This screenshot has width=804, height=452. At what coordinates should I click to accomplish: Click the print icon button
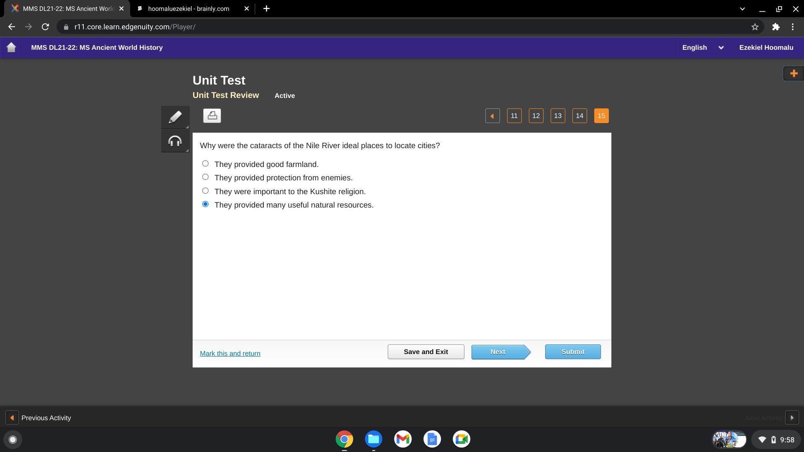coord(212,116)
